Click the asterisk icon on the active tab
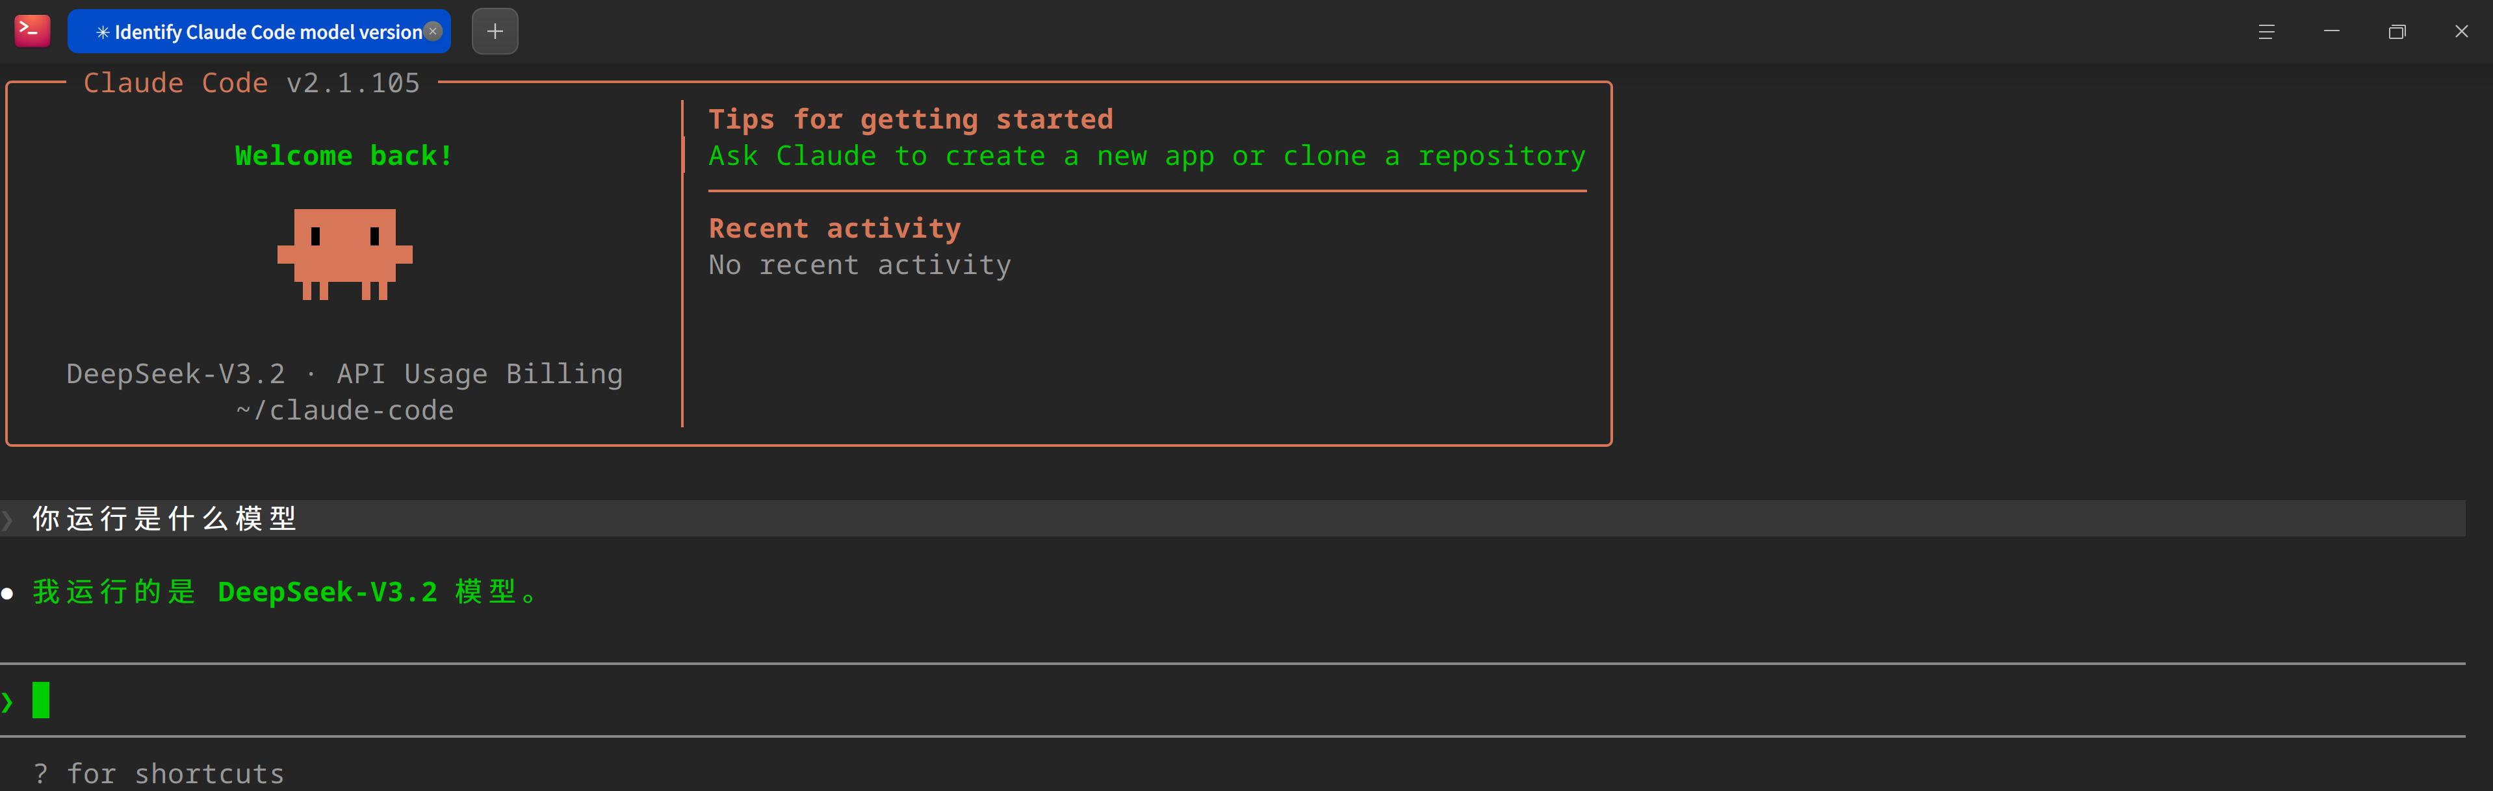This screenshot has width=2493, height=791. tap(103, 33)
